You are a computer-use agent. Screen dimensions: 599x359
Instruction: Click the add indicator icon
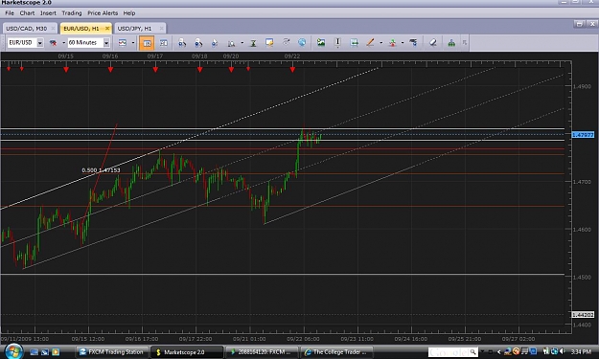point(392,43)
